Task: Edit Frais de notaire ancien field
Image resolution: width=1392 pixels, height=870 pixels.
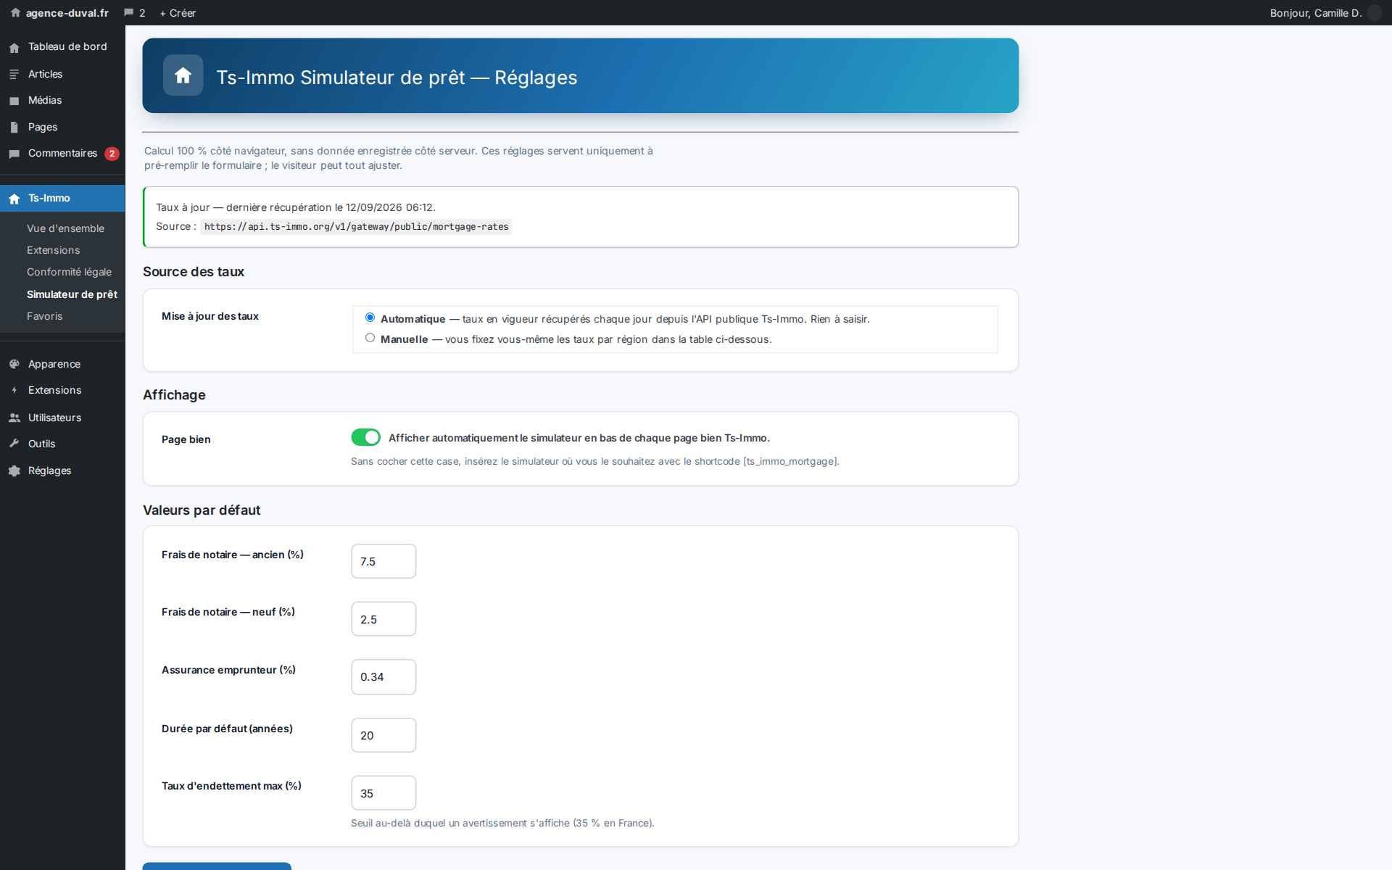Action: point(384,561)
